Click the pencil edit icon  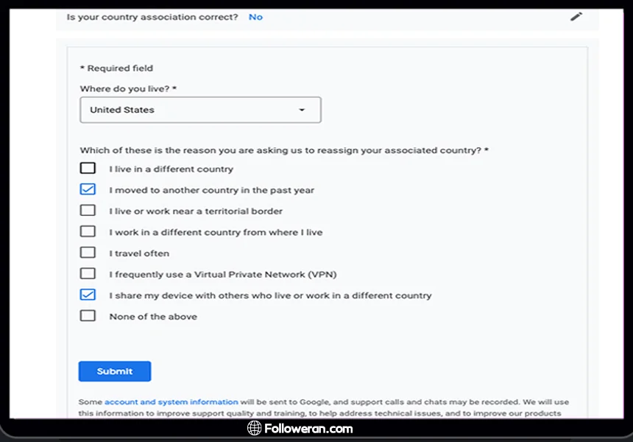point(576,16)
